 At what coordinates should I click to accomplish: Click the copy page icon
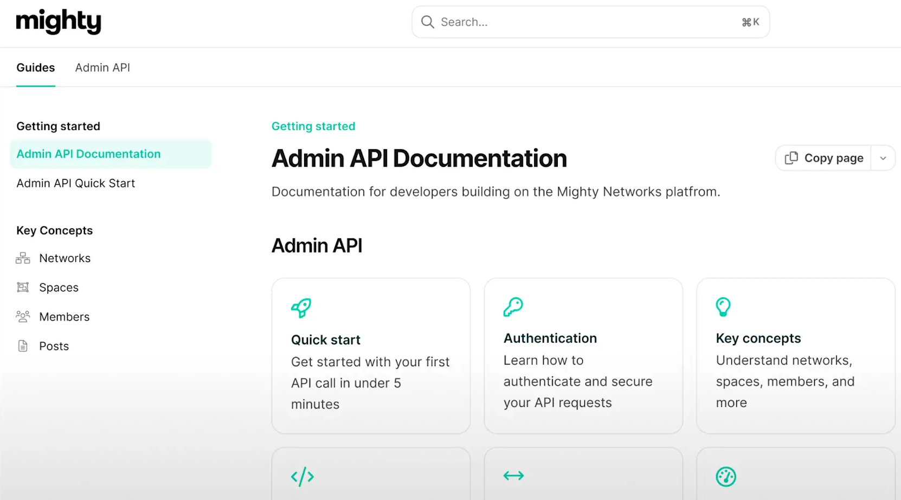(x=791, y=158)
